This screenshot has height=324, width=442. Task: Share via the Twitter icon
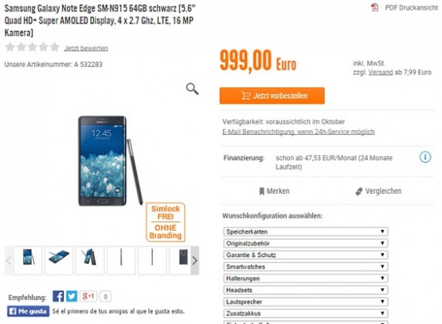pos(72,296)
